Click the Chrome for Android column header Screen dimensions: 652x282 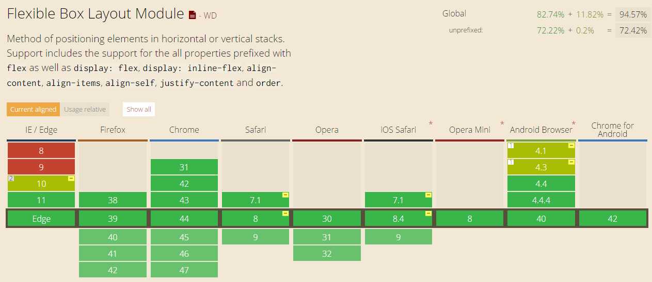pos(612,130)
